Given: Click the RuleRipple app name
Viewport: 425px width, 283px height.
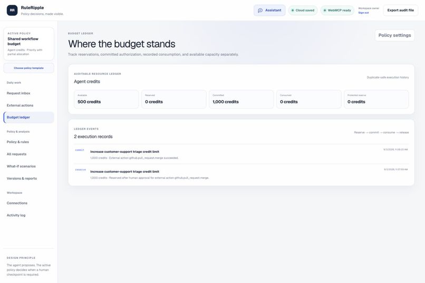Looking at the screenshot, I should coord(32,7).
